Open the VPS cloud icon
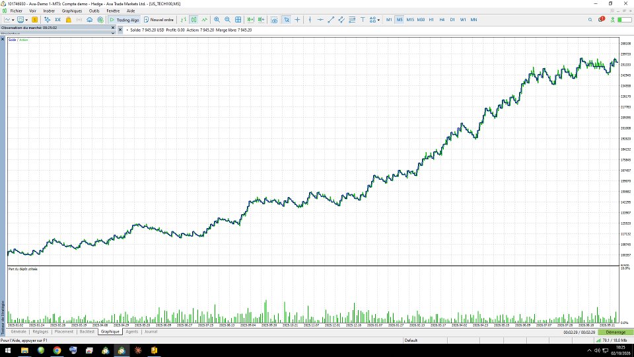 [x=89, y=19]
